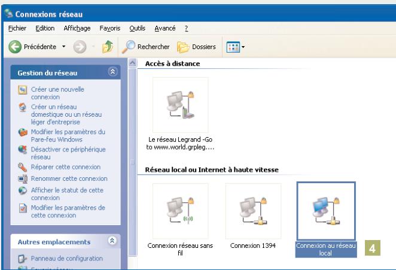Open the Edition menu
The width and height of the screenshot is (396, 270).
point(45,28)
